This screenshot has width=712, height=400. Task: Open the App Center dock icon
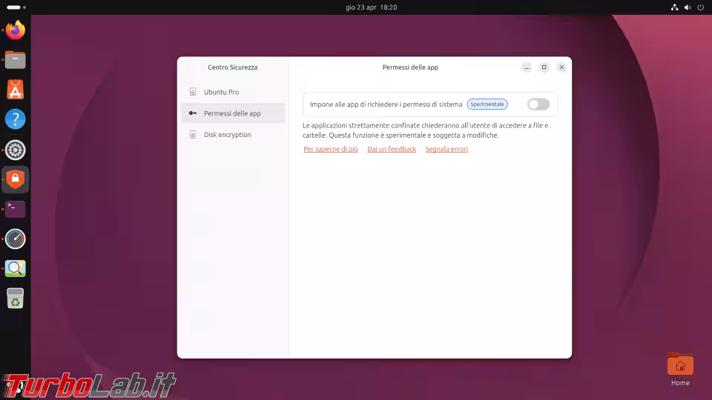(x=15, y=90)
